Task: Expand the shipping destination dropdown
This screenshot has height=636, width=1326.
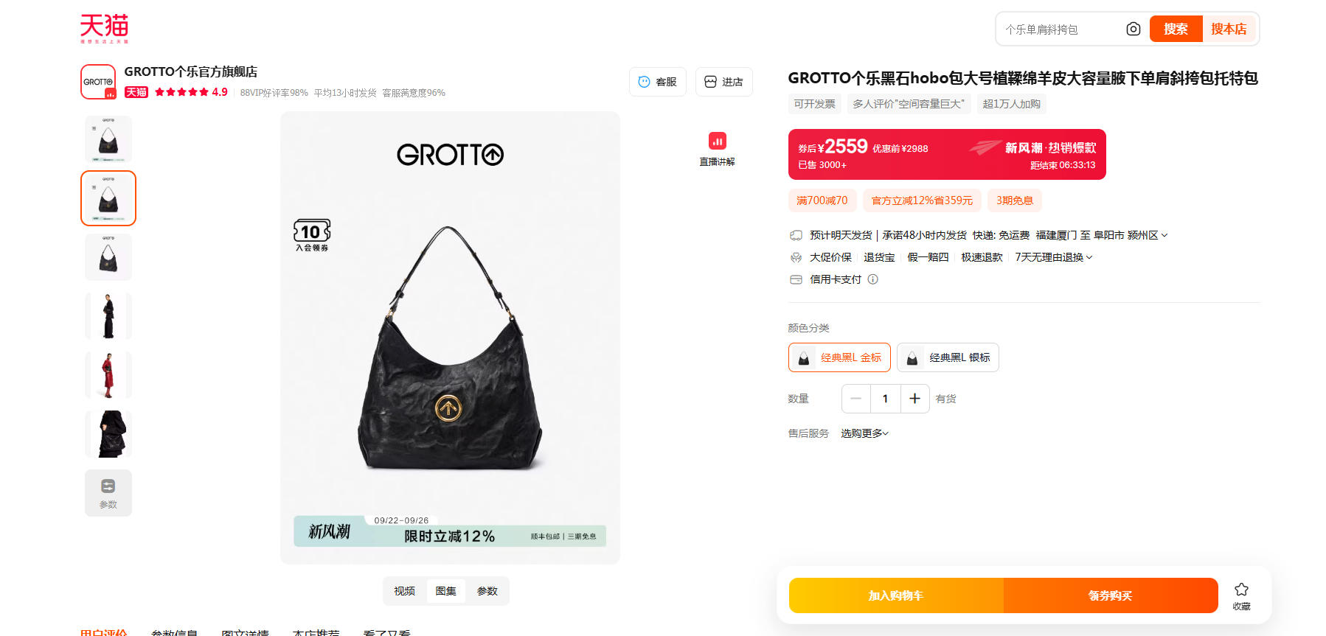Action: (x=1164, y=235)
